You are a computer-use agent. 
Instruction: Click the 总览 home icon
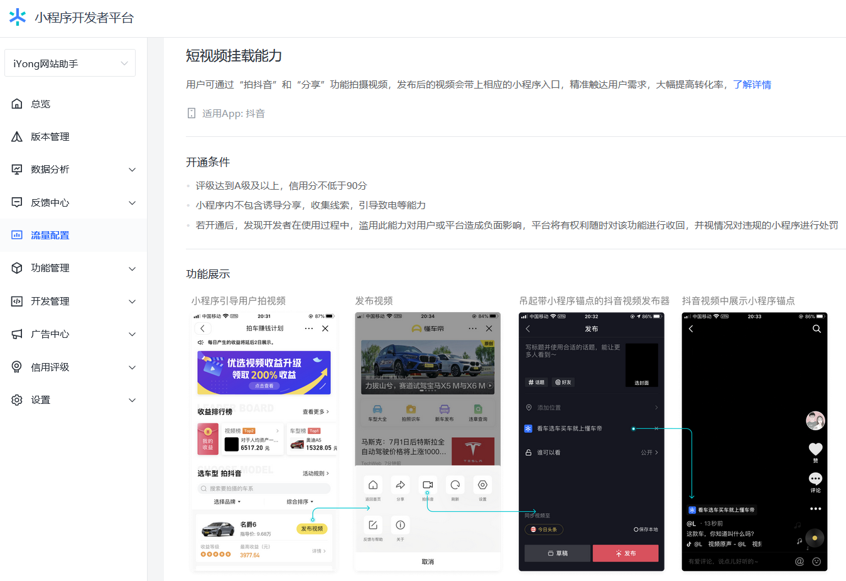tap(17, 104)
